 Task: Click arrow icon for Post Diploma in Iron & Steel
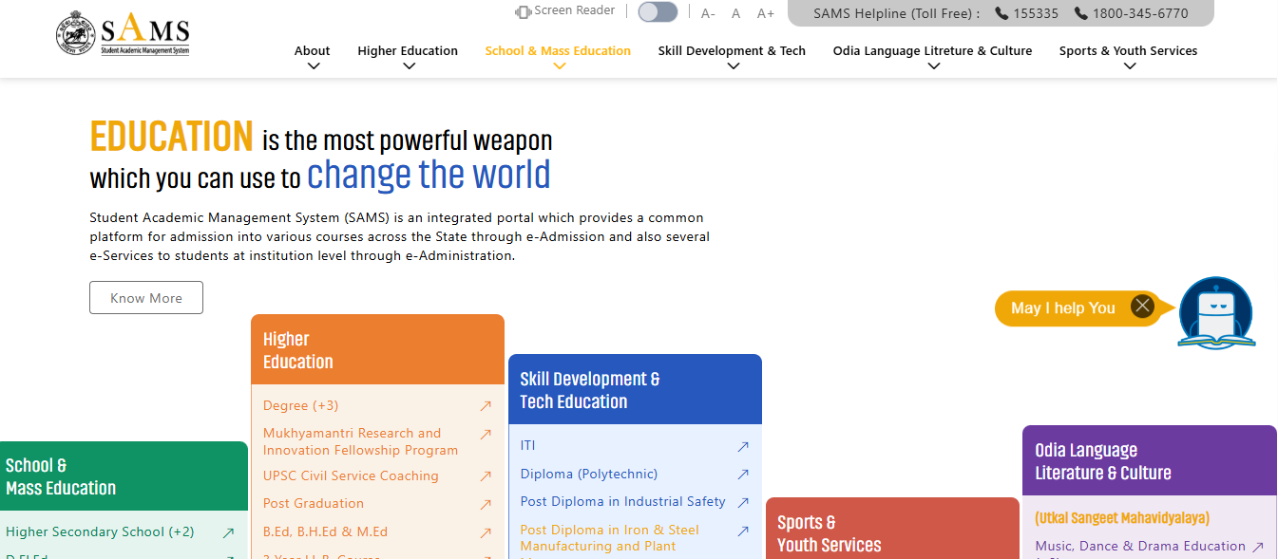(743, 531)
